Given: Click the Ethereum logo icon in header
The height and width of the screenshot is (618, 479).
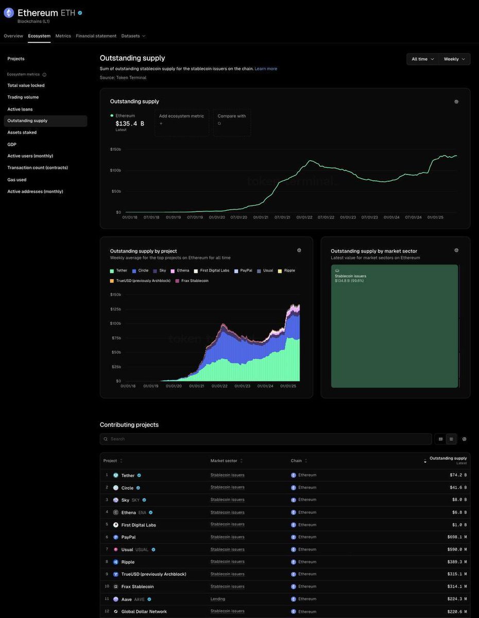Looking at the screenshot, I should coord(9,13).
